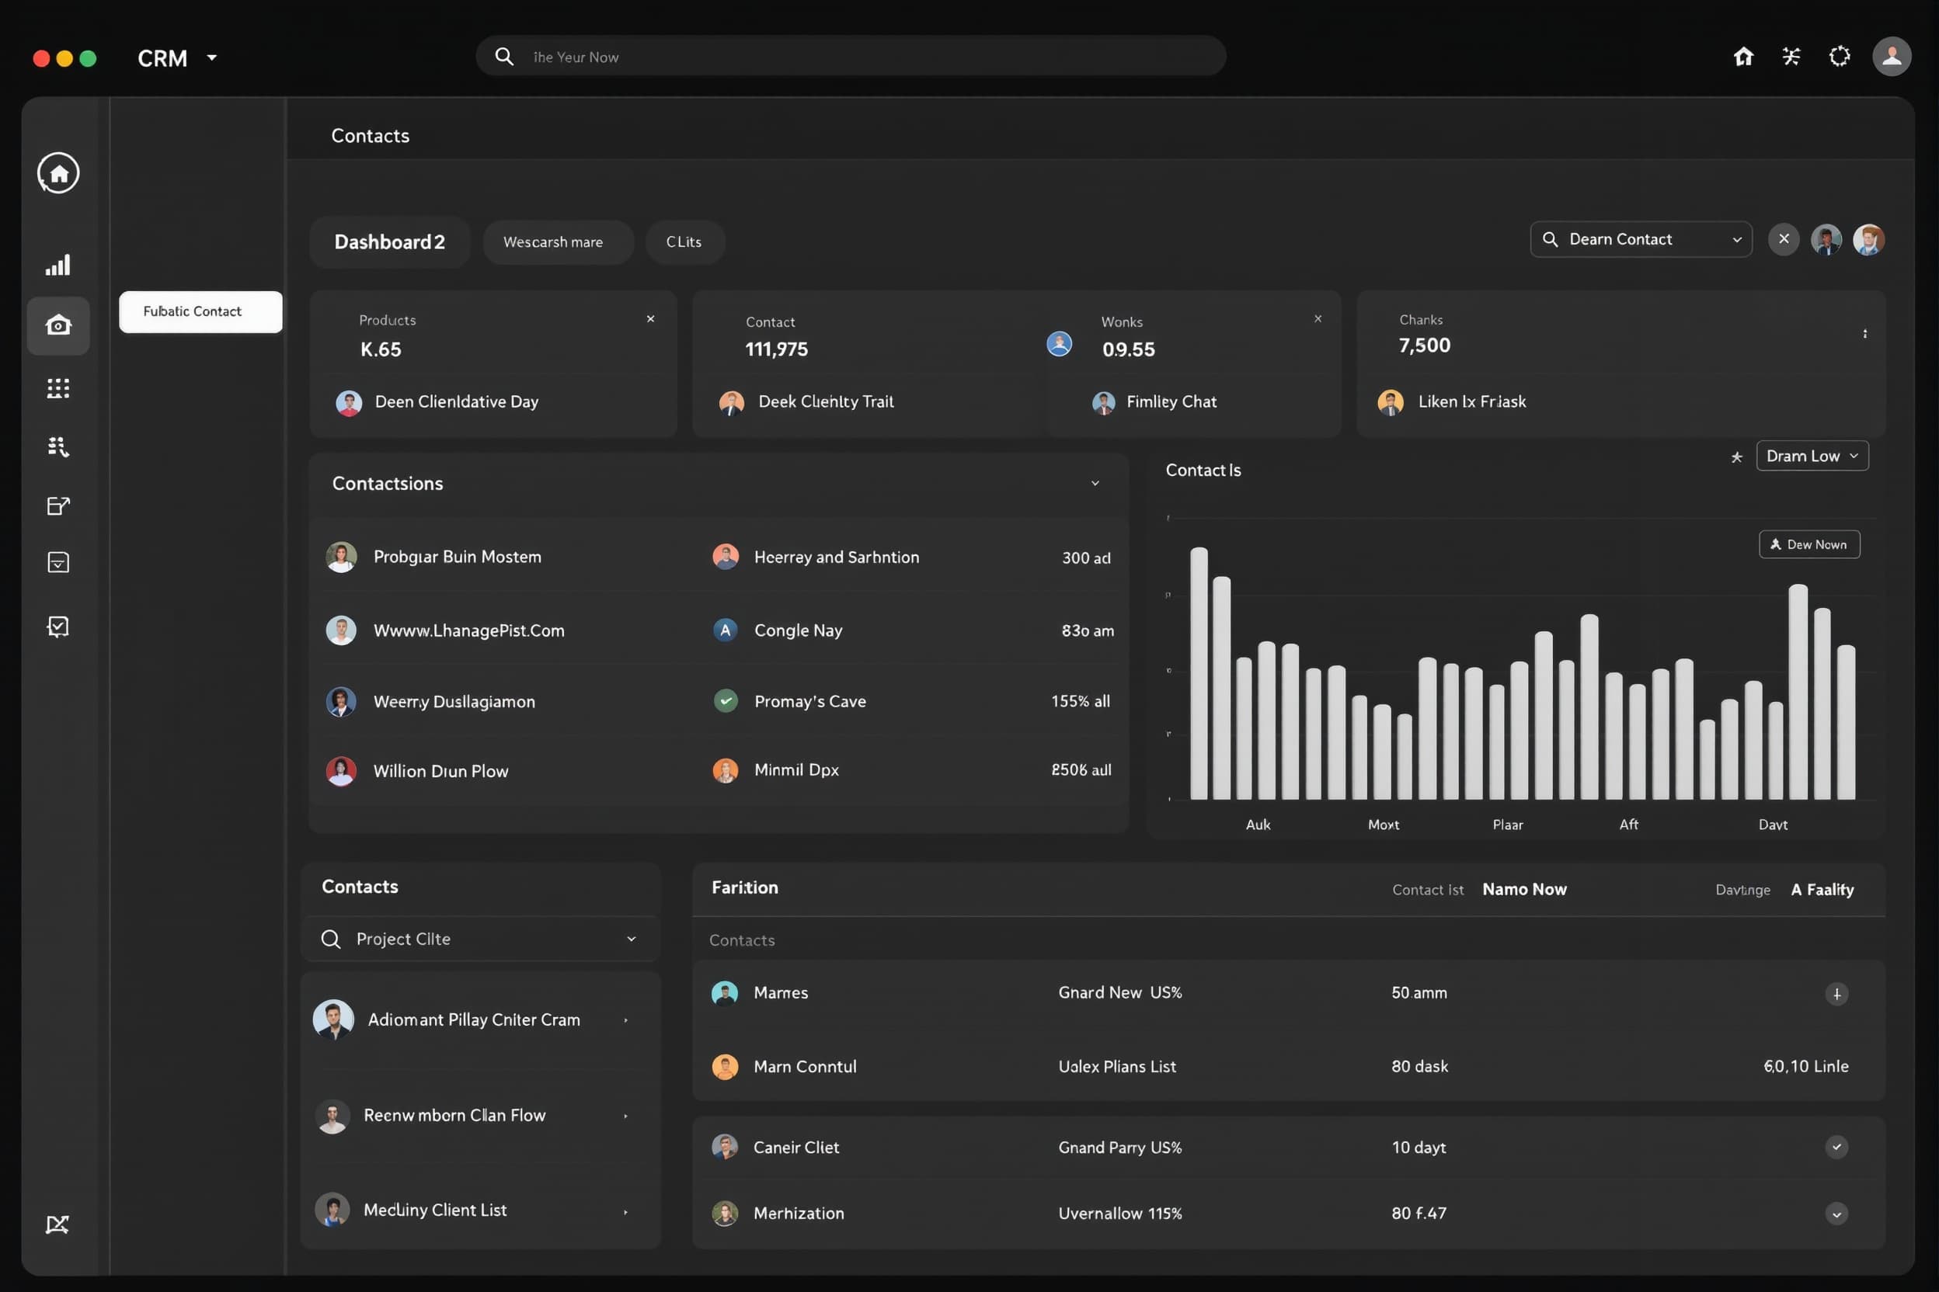Open Recnw mborn Cllan Flow entry
This screenshot has width=1939, height=1292.
481,1116
